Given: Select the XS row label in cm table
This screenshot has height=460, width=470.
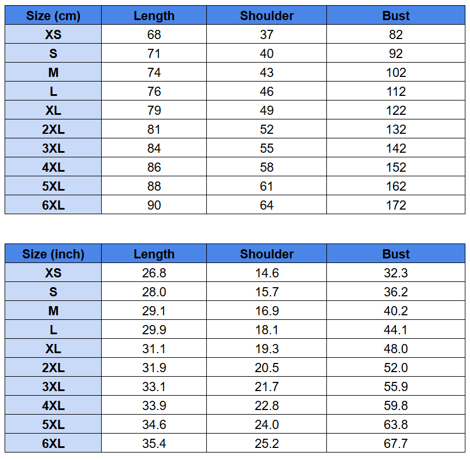Looking at the screenshot, I should coord(53,34).
